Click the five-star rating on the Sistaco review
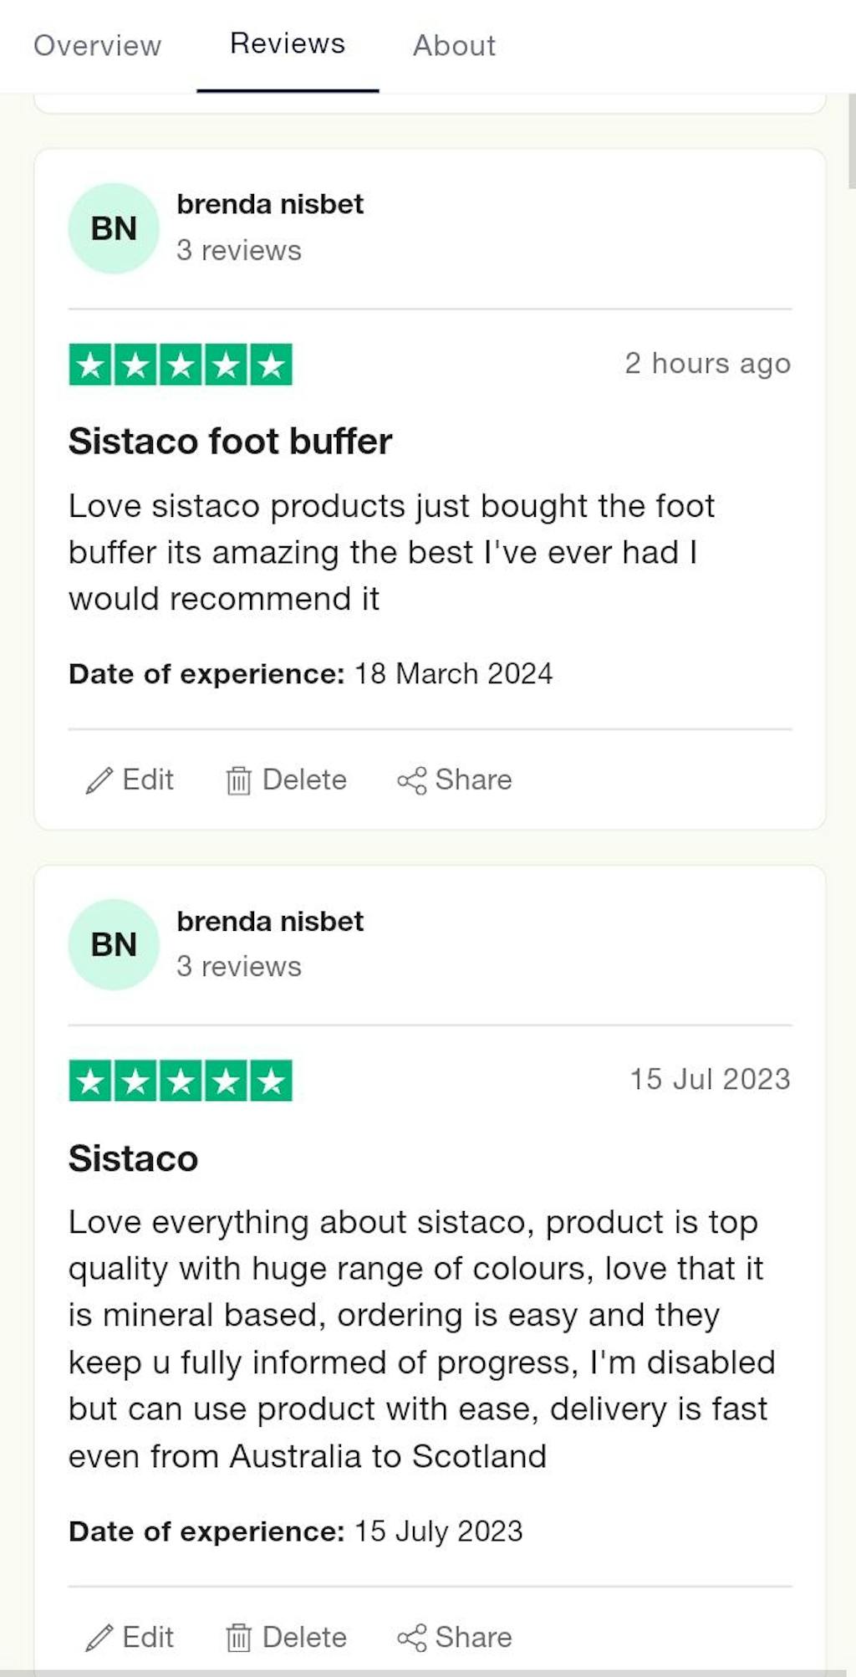 pos(181,1081)
